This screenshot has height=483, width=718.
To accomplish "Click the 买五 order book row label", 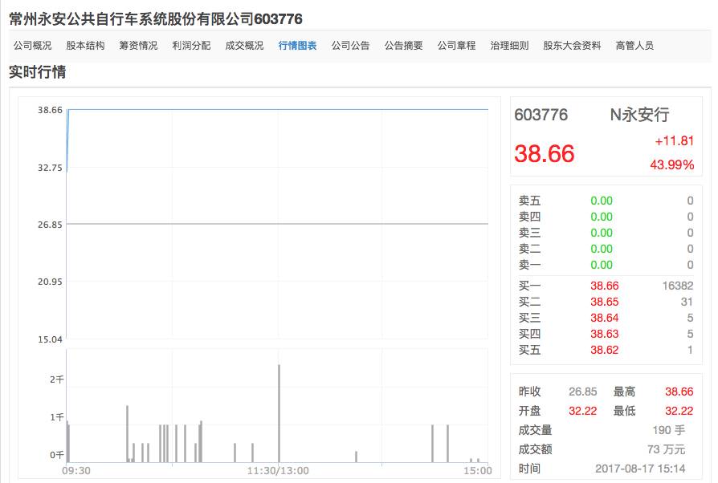I will pyautogui.click(x=529, y=350).
